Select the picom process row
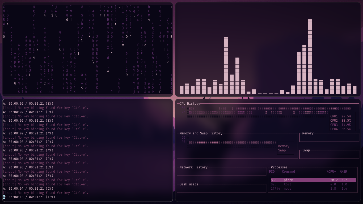The image size is (363, 204). [313, 180]
